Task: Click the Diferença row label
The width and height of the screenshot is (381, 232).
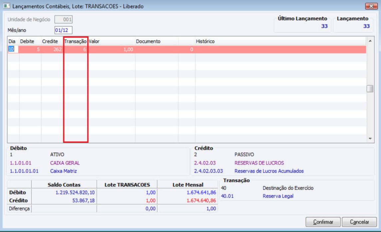Action: coord(19,208)
